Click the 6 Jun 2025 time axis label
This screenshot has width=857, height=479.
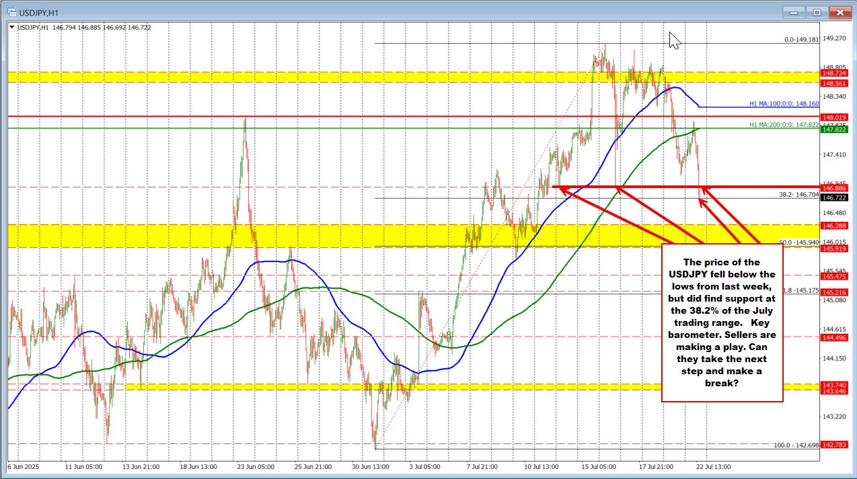click(x=23, y=466)
